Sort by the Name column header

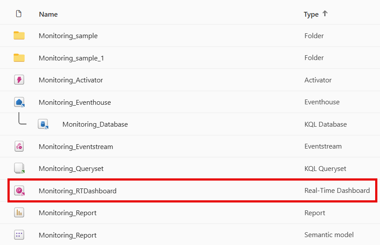coord(48,14)
